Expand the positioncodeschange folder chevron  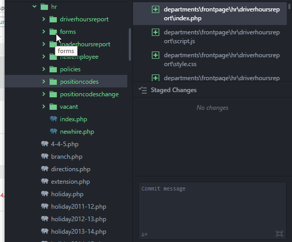pos(44,94)
